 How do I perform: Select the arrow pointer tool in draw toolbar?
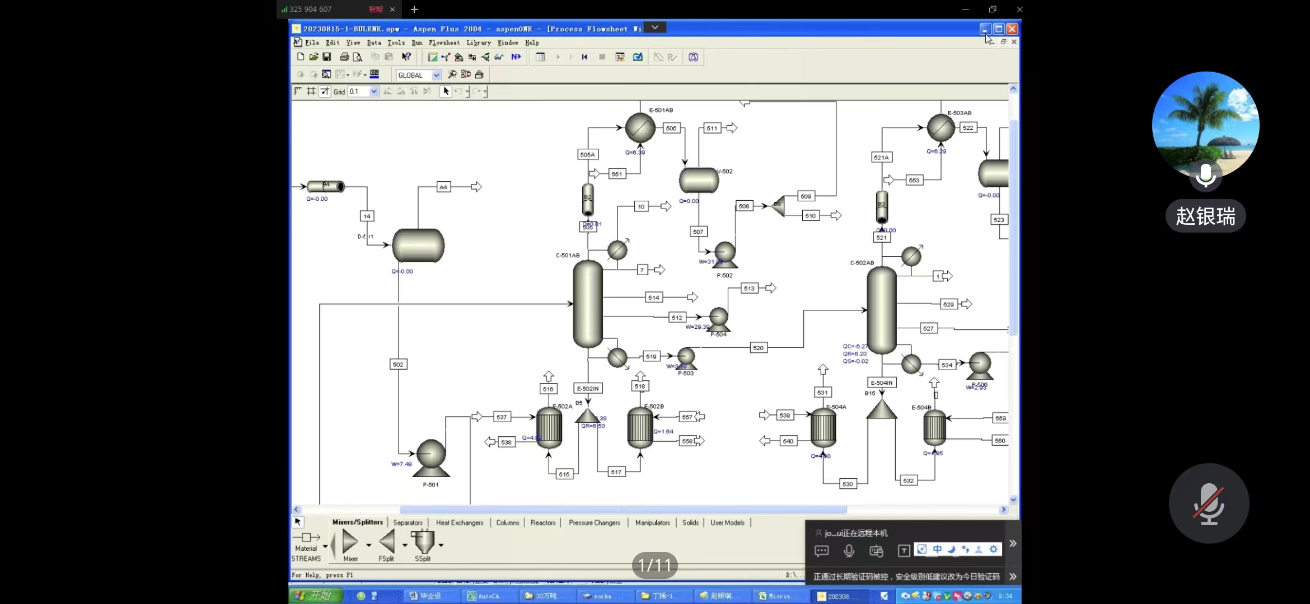pos(446,91)
